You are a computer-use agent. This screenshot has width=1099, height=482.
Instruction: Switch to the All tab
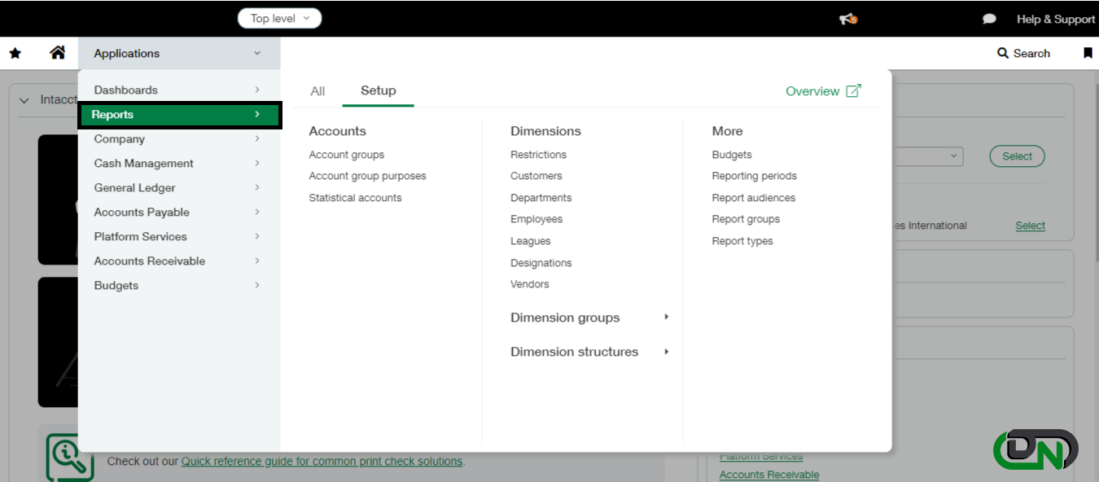(x=317, y=91)
